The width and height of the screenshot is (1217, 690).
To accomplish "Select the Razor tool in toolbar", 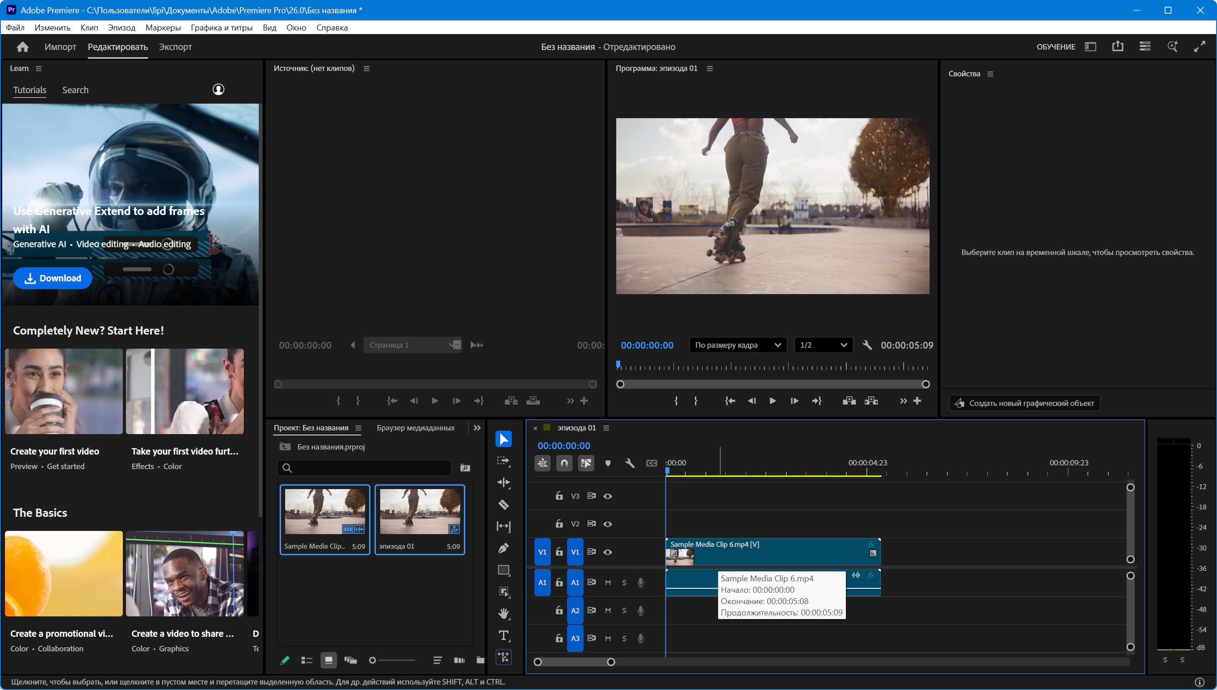I will click(503, 504).
